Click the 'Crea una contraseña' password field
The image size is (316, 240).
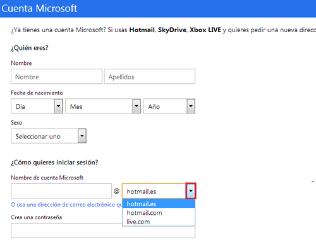pyautogui.click(x=103, y=231)
